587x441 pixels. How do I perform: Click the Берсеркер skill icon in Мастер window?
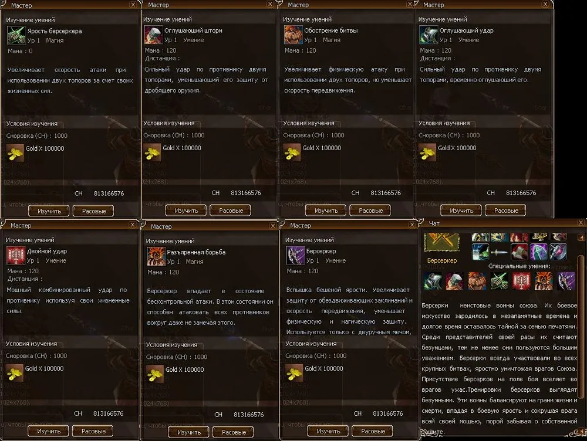point(295,256)
